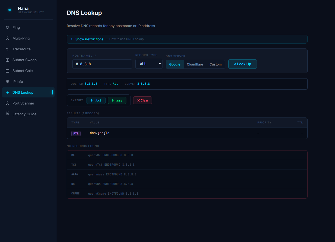The height and width of the screenshot is (242, 335).
Task: Click the queryNs ENOTFOUND row
Action: 187,184
